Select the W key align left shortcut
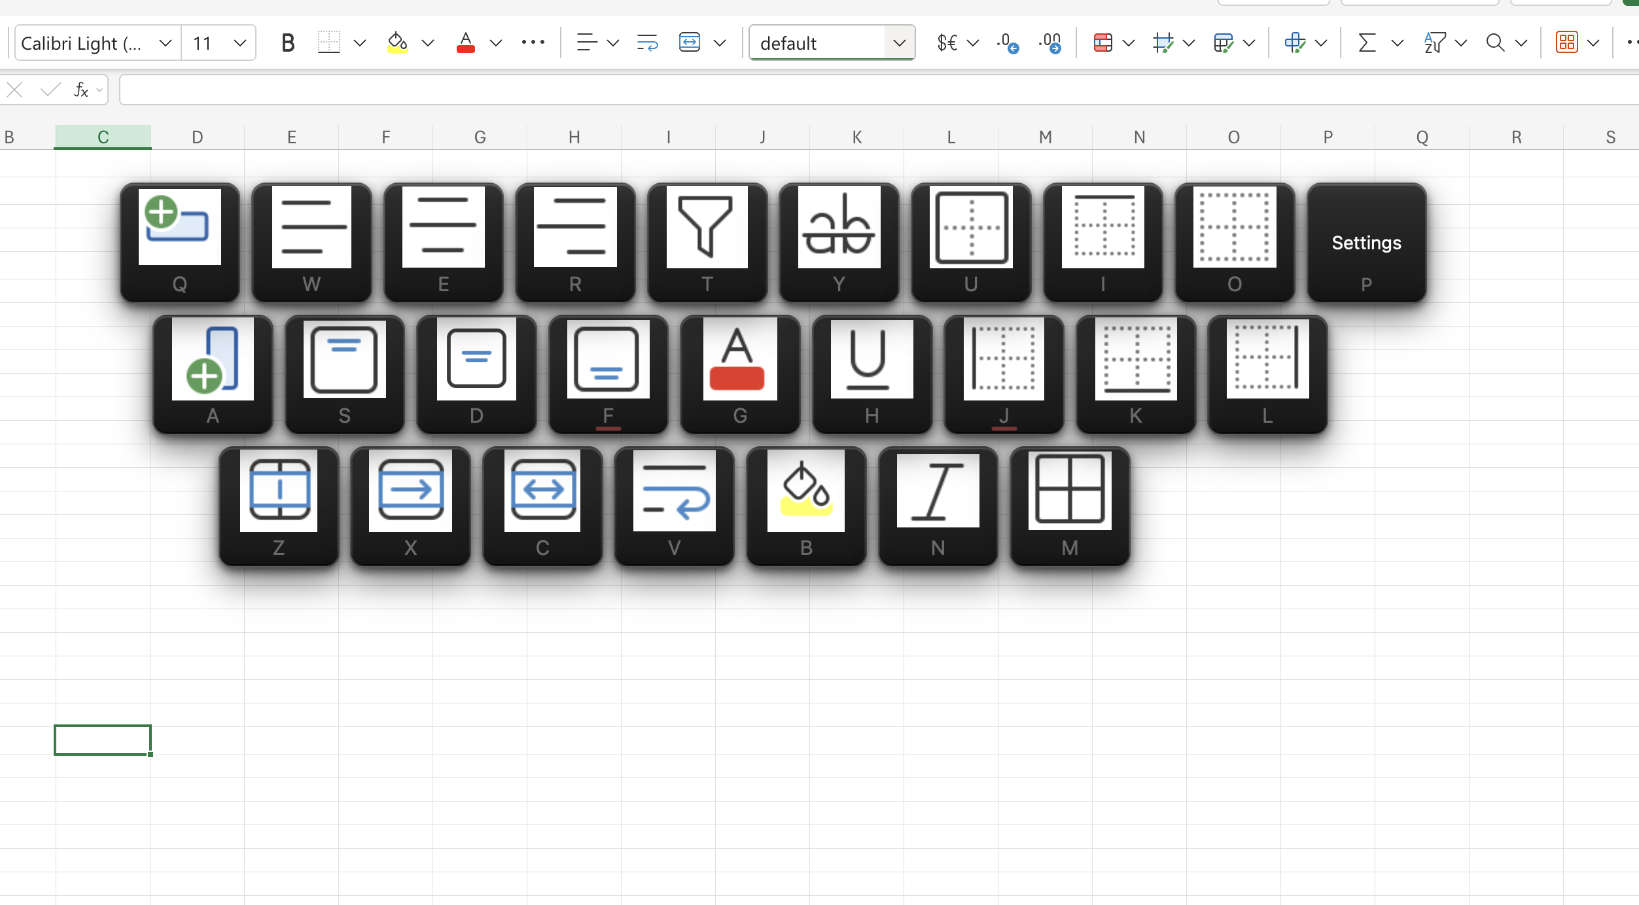Screen dimensions: 1639x905 tap(311, 243)
